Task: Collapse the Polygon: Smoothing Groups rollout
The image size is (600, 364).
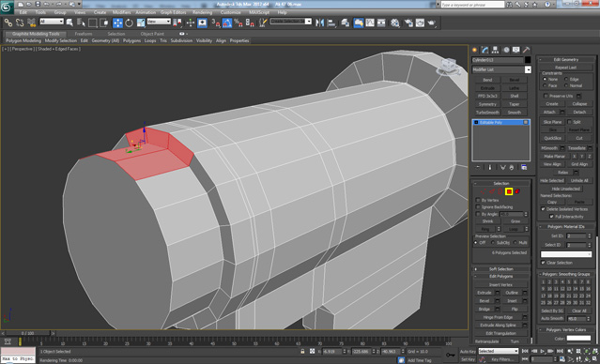Action: coord(566,274)
